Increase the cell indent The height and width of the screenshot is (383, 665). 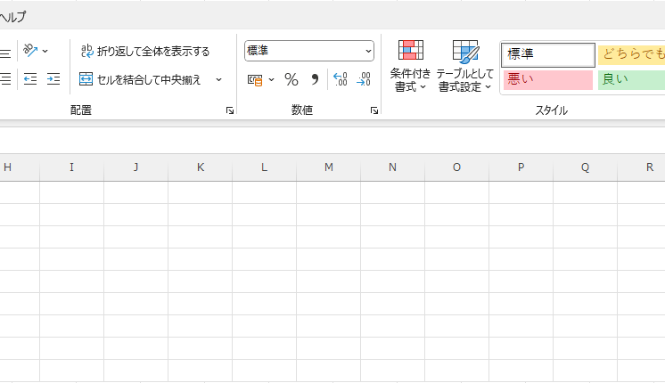[x=53, y=79]
